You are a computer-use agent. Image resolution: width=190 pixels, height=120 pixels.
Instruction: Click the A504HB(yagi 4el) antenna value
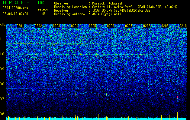[x=107, y=14]
